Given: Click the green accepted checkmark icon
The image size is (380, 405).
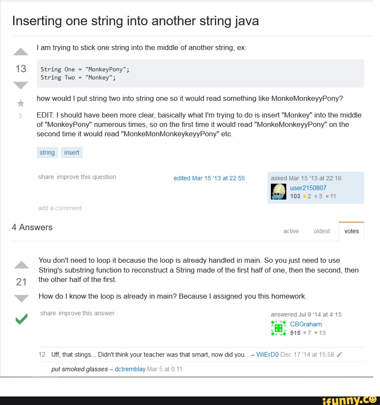Looking at the screenshot, I should pyautogui.click(x=21, y=319).
